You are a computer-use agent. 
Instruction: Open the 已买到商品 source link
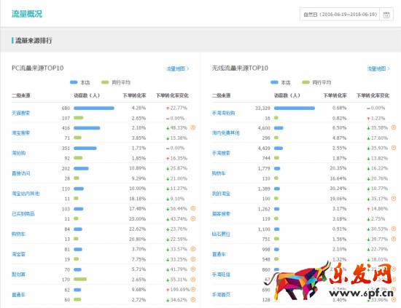23,213
